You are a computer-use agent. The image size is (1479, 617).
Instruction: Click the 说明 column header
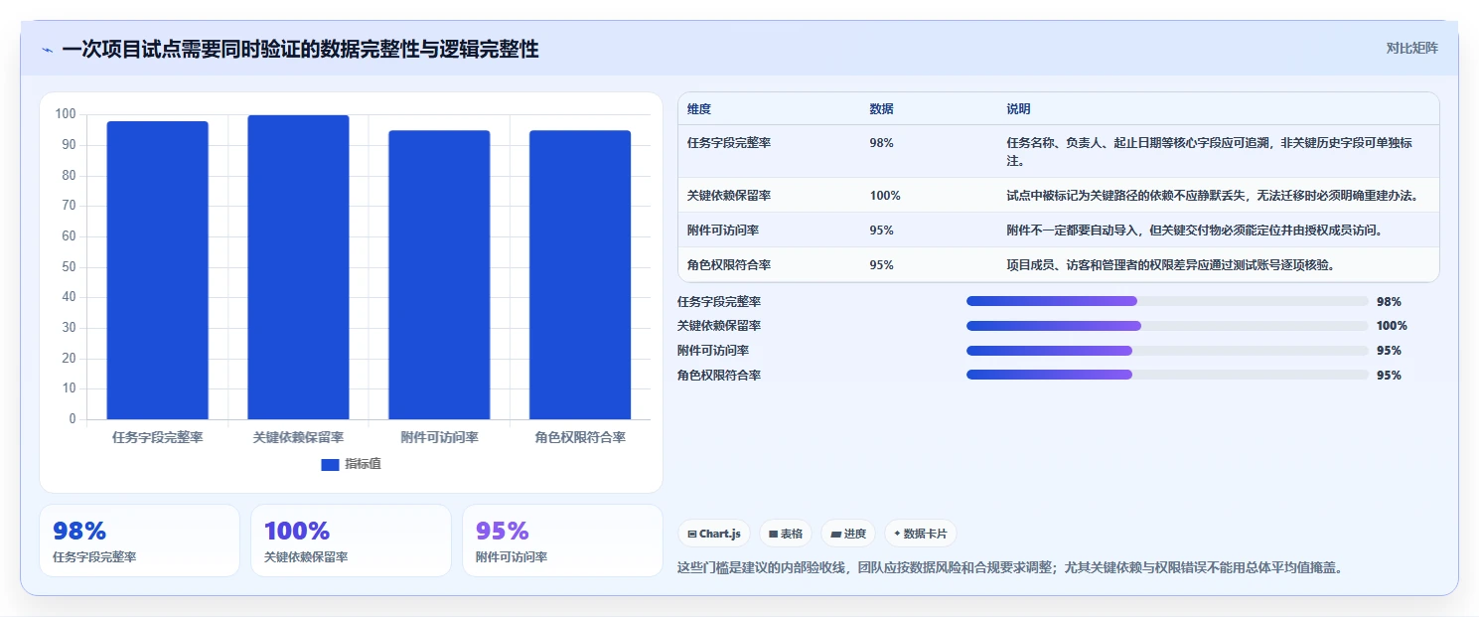[1018, 109]
